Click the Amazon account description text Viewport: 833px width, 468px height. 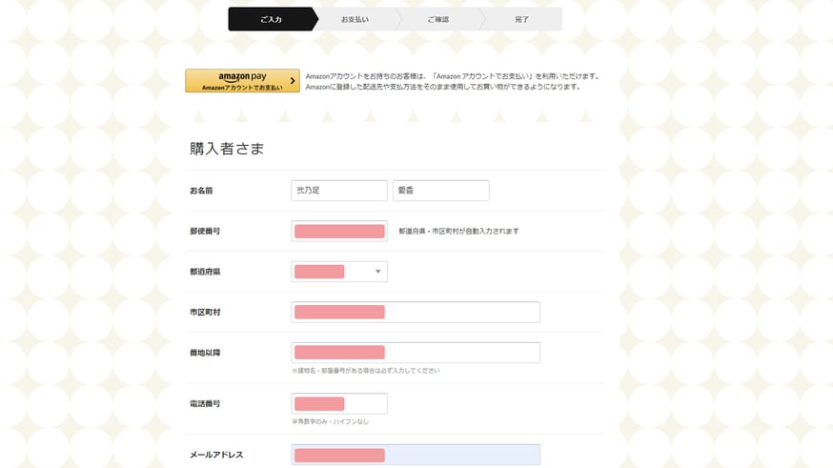[x=453, y=81]
